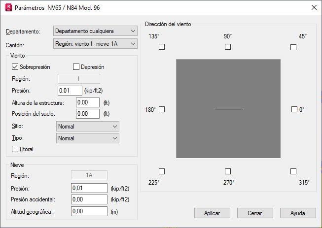Expand the Tipo dropdown
322x228 pixels.
(x=88, y=138)
